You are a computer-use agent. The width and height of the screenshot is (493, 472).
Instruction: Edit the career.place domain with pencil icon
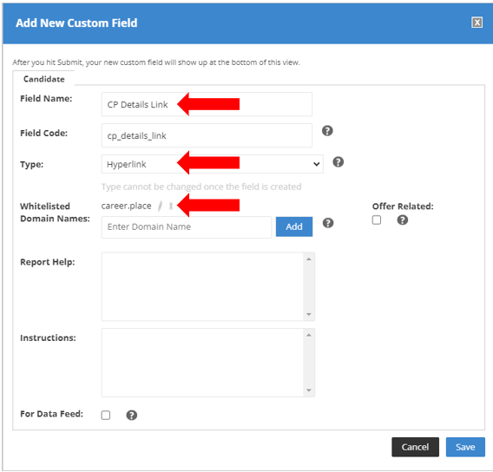[161, 206]
